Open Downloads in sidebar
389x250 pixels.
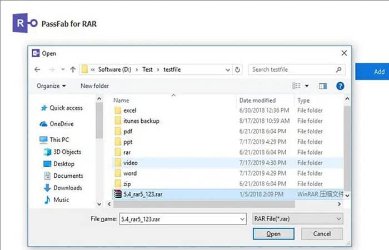click(x=63, y=188)
